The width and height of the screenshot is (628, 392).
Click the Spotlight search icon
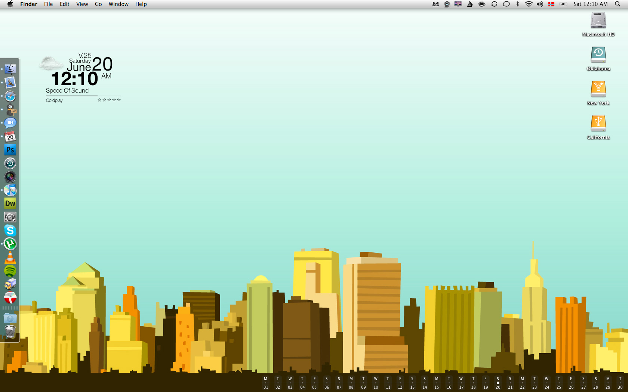tap(618, 4)
